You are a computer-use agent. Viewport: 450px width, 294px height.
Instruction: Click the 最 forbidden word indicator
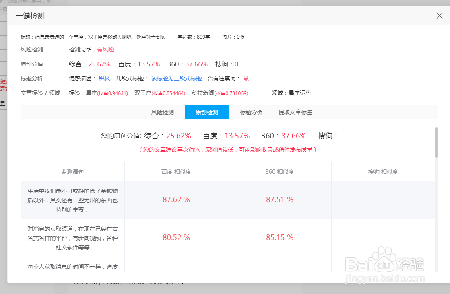(246, 78)
